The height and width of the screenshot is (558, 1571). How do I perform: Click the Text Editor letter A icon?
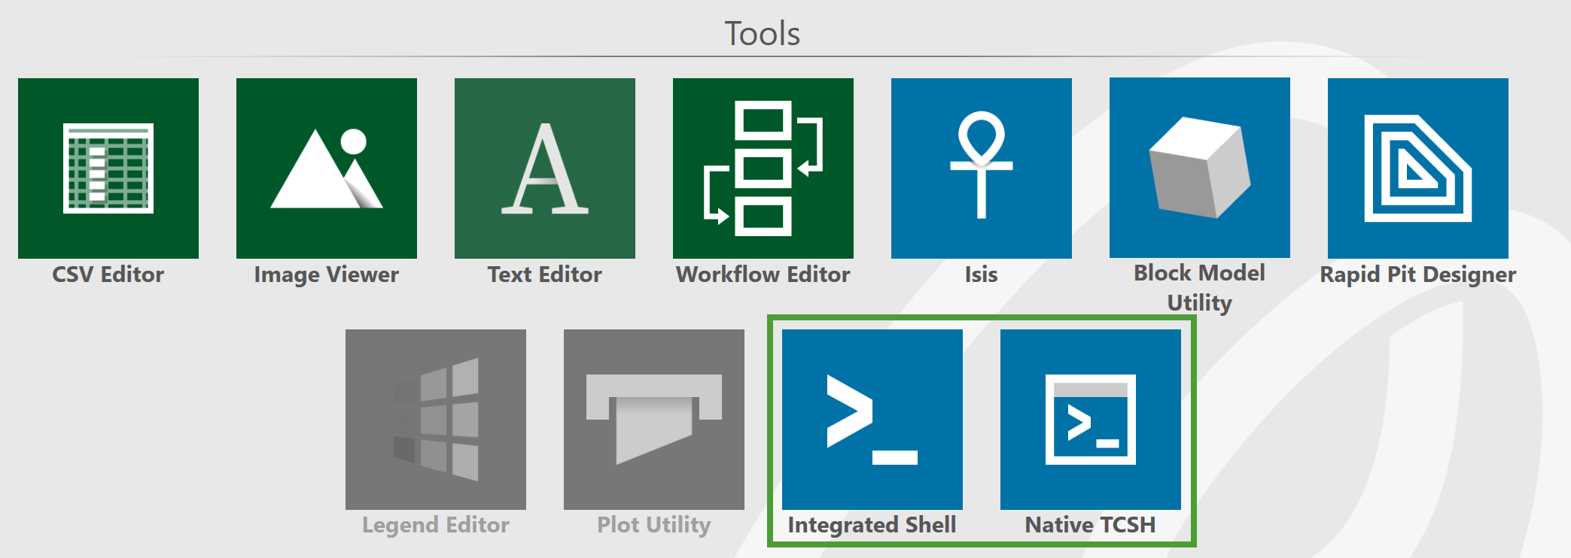545,168
